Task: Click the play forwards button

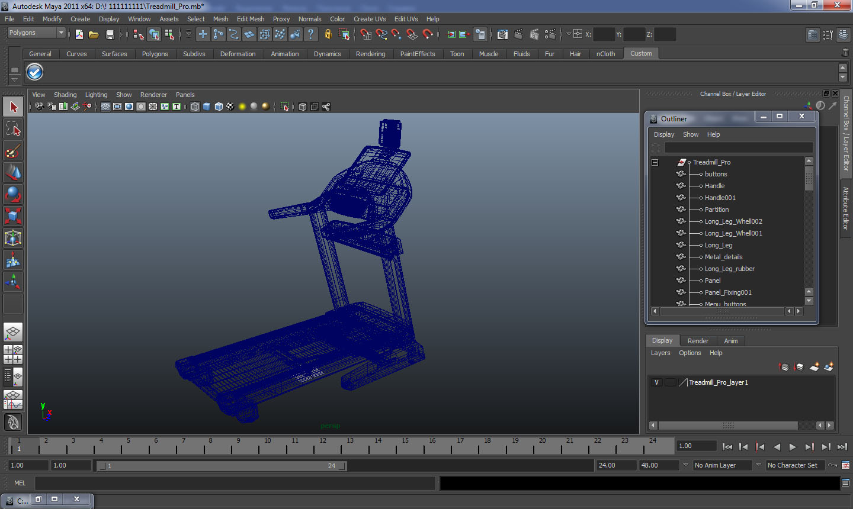Action: pos(793,447)
